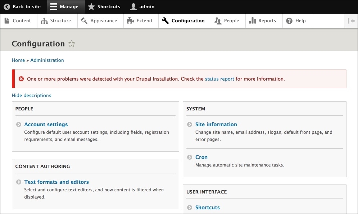Click 'Change site name, email address' description

[264, 136]
